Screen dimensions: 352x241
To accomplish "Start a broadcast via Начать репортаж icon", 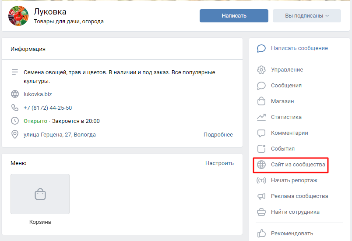I will click(x=261, y=180).
